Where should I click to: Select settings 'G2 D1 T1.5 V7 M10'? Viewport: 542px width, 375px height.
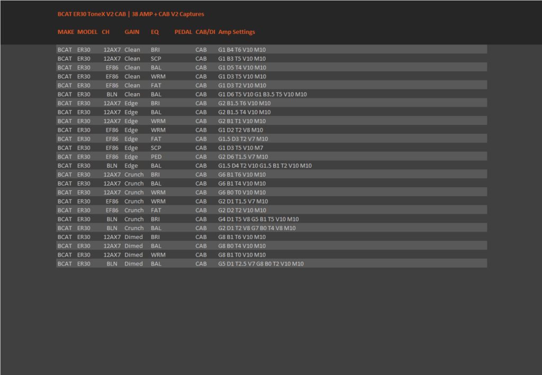click(242, 202)
